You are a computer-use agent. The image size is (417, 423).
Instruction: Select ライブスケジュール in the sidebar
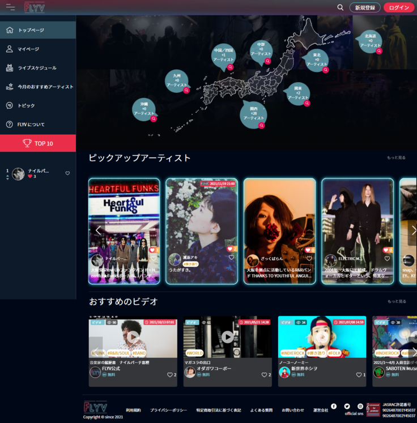coord(37,68)
